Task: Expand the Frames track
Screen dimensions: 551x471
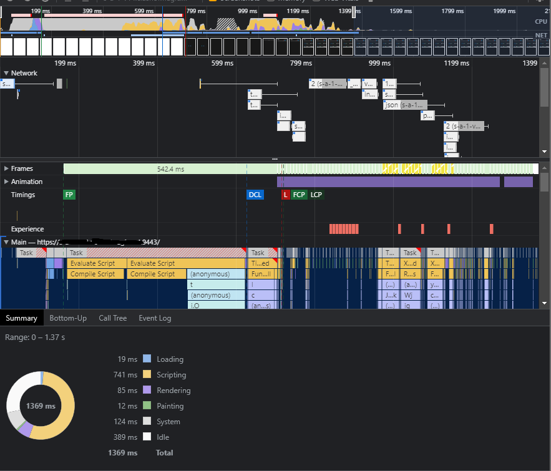Action: click(6, 168)
